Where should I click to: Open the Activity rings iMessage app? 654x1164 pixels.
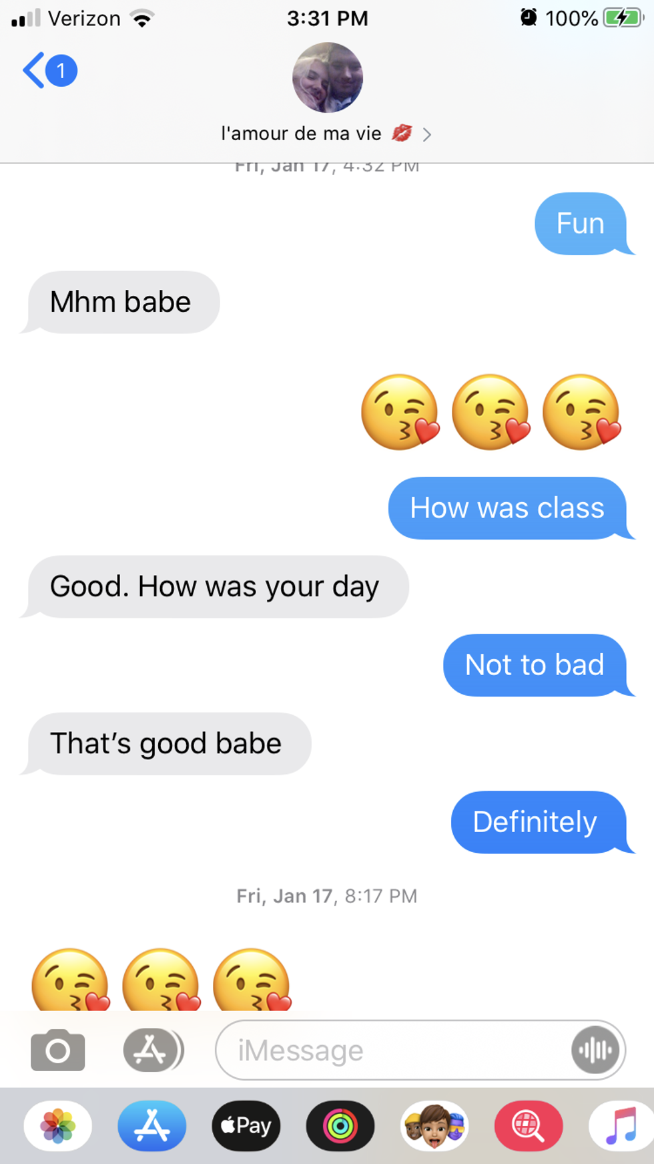(340, 1126)
